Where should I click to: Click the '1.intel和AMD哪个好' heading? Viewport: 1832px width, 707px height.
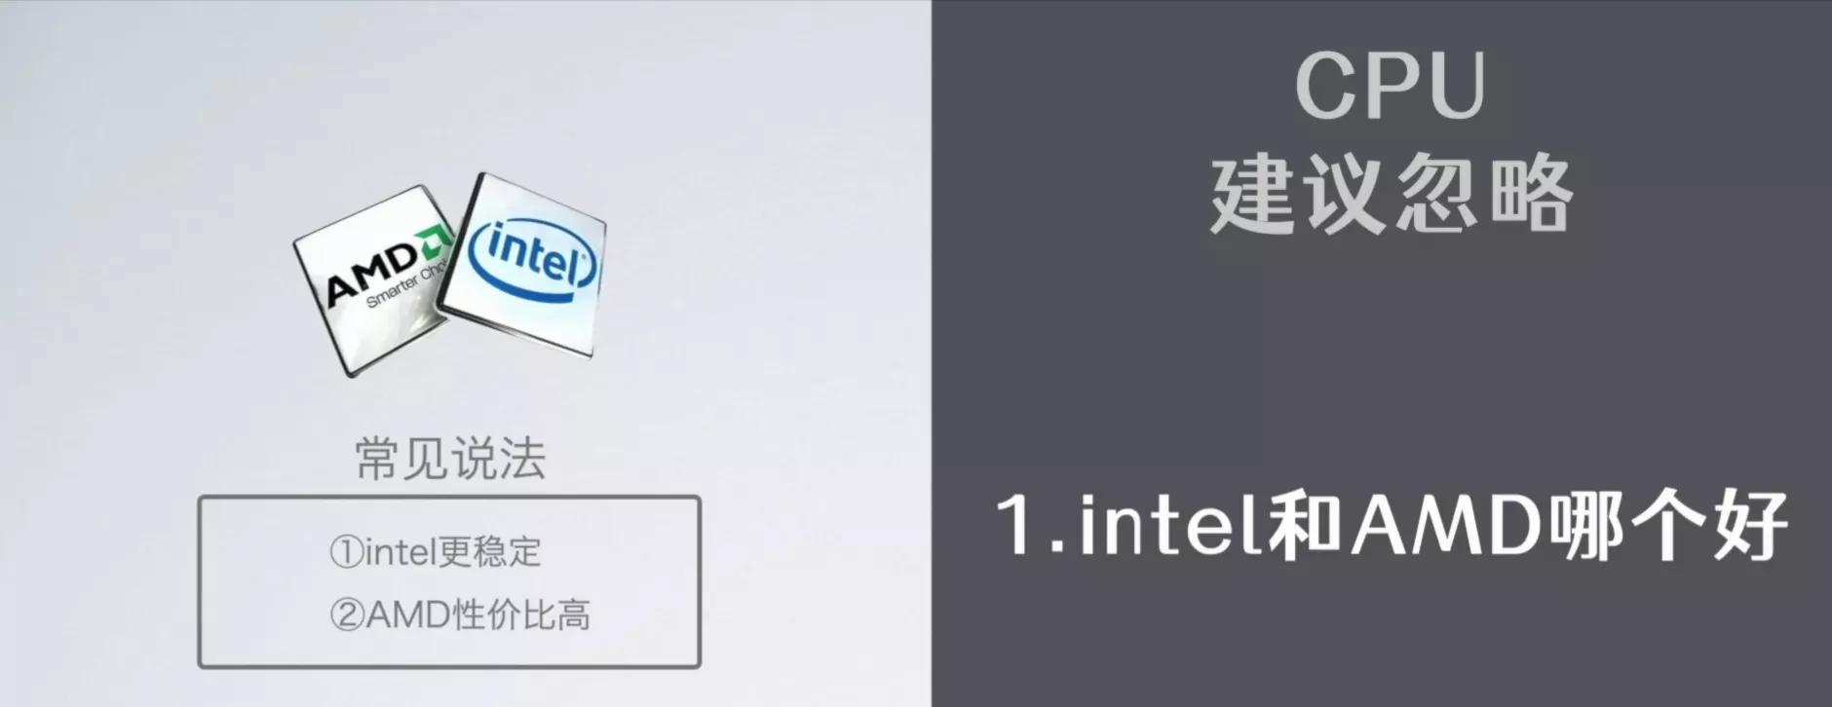coord(1392,526)
